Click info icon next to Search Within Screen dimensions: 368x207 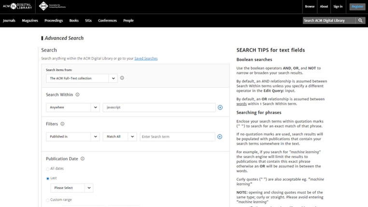click(x=77, y=94)
